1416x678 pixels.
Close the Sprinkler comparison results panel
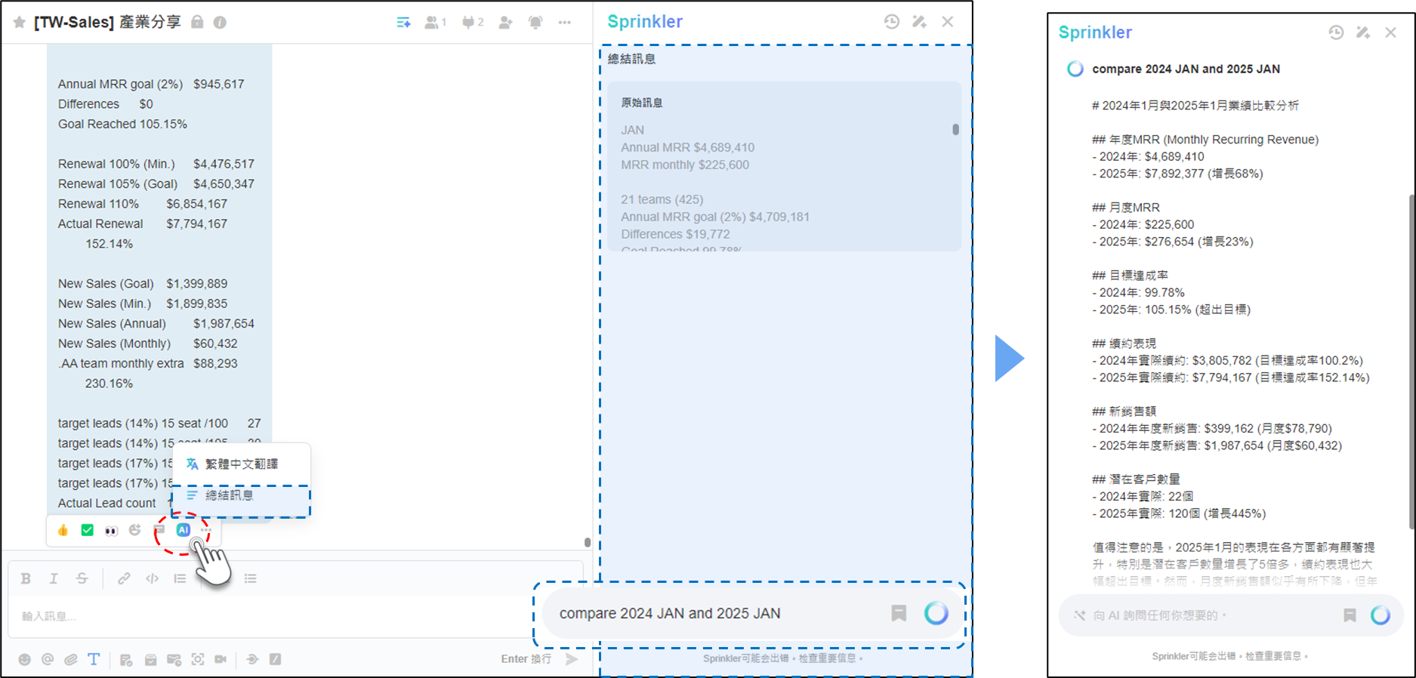point(1391,32)
